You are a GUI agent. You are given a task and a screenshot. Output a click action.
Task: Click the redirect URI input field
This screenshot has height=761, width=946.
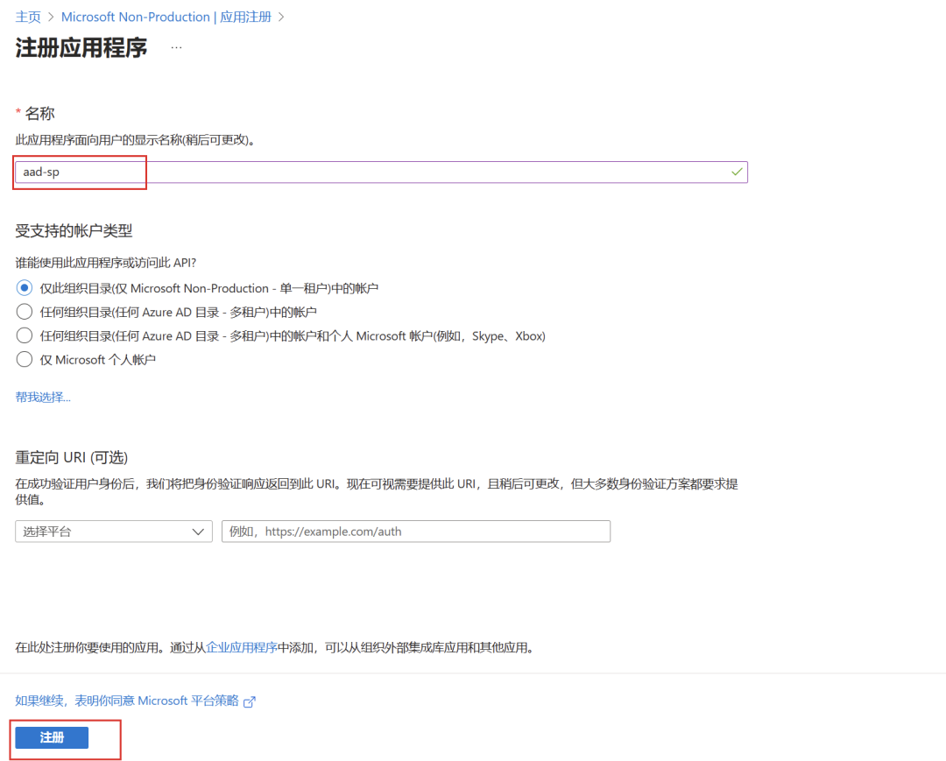click(416, 532)
